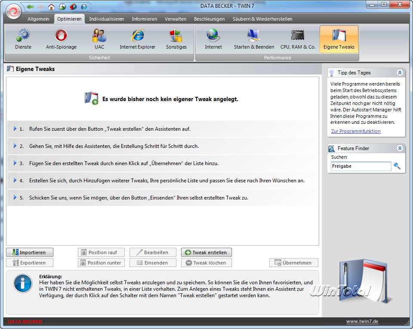This screenshot has height=329, width=413.
Task: Click the Feature Finder panel header icon
Action: (x=331, y=149)
